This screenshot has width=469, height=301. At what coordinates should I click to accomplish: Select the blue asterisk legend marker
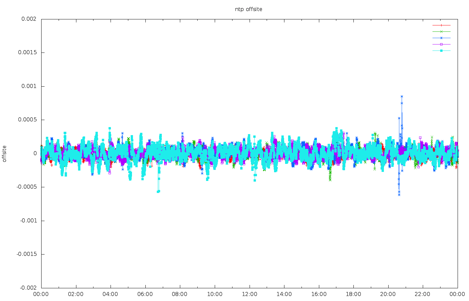[x=441, y=38]
